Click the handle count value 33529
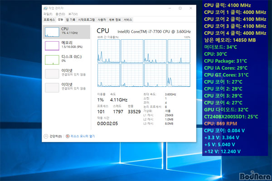 (134, 112)
